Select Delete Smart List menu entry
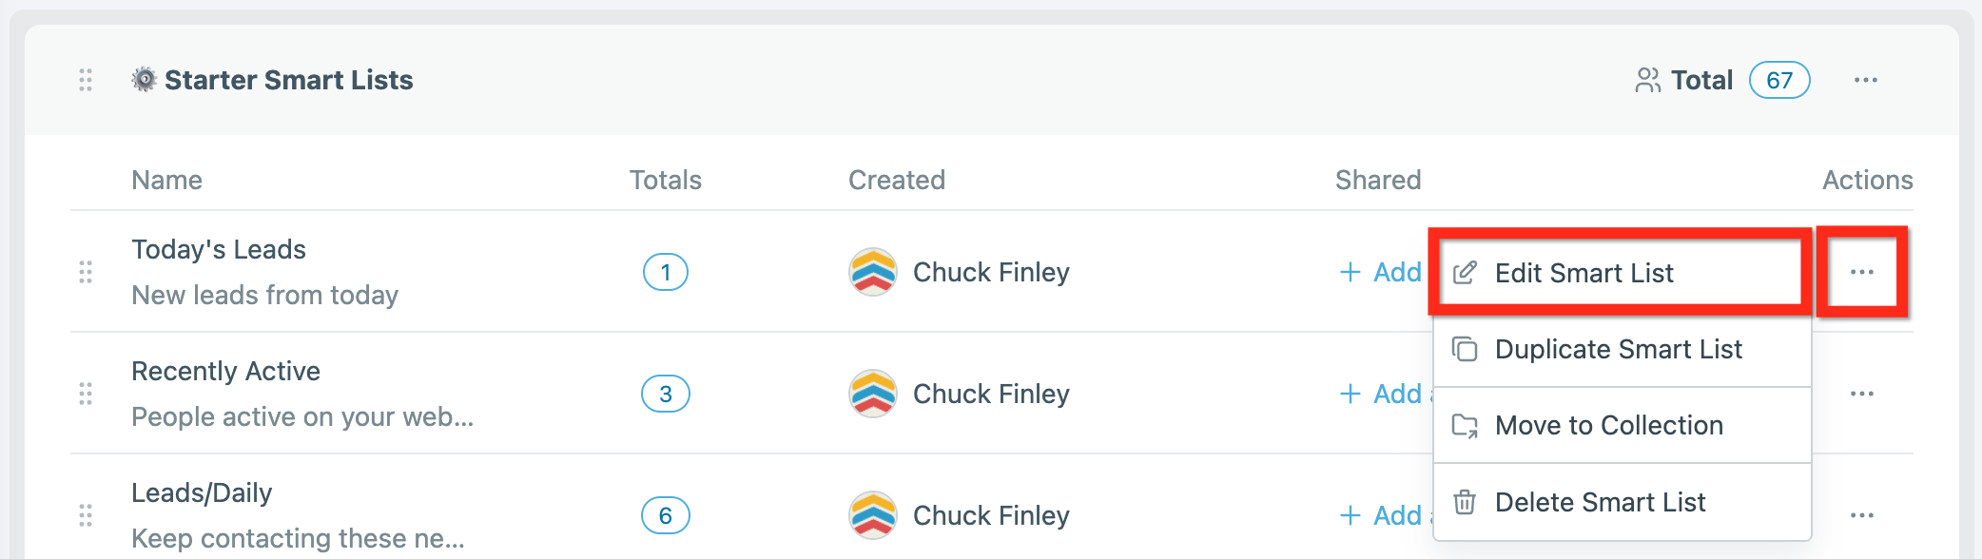Screen dimensions: 1982x559 1623,502
